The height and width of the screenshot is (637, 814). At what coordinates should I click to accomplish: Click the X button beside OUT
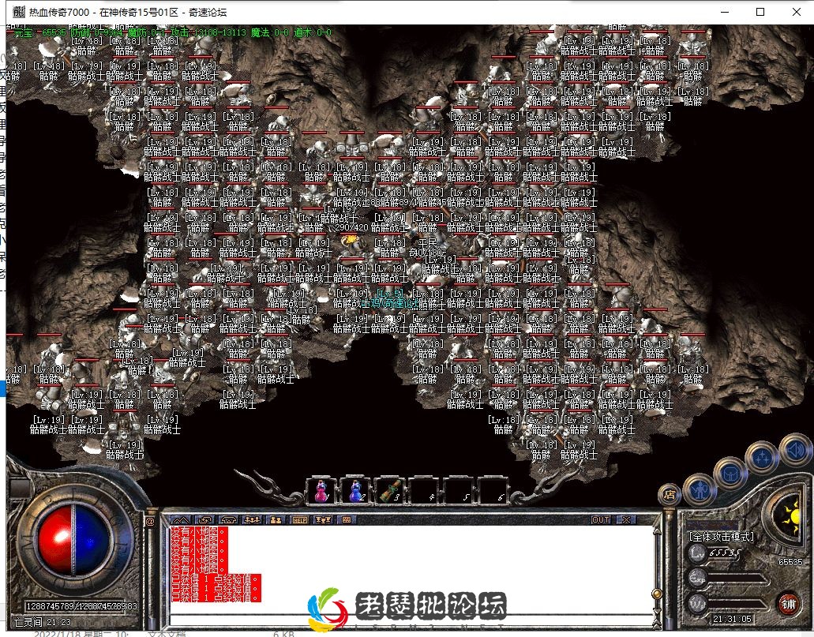[625, 520]
